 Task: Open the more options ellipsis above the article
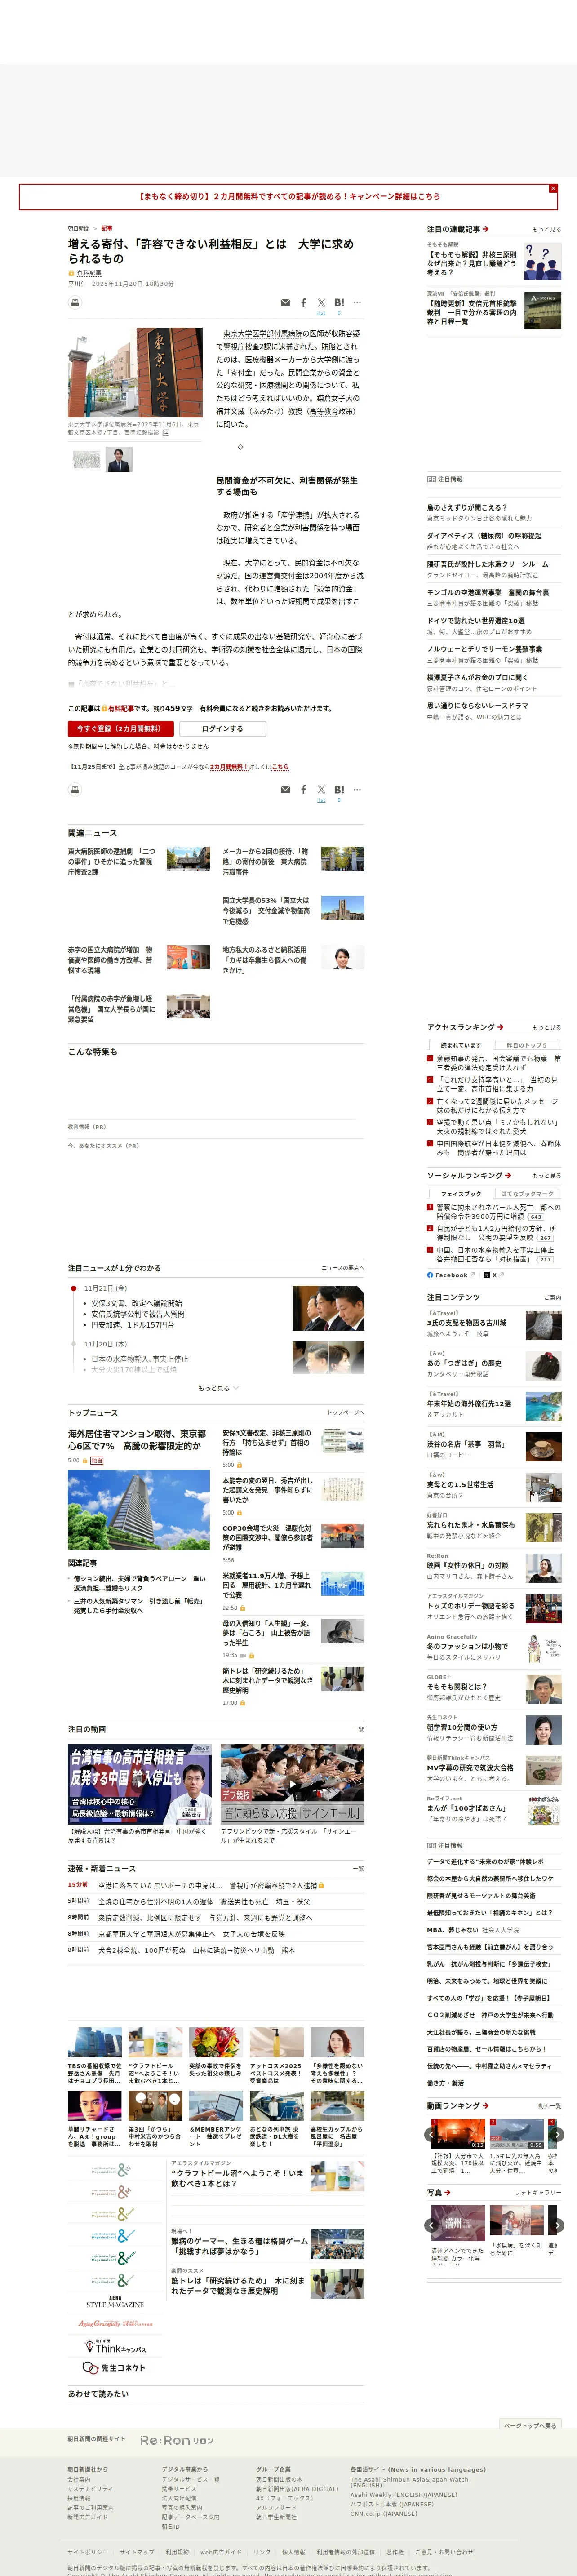tap(357, 303)
